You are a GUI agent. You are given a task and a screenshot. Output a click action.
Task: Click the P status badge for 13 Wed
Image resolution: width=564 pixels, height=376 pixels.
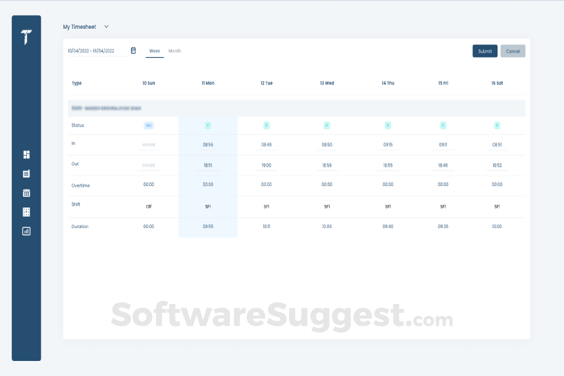(x=327, y=125)
